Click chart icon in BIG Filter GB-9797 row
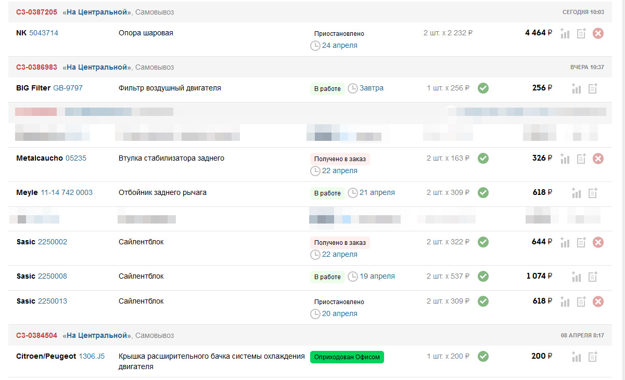The image size is (625, 380). (576, 88)
